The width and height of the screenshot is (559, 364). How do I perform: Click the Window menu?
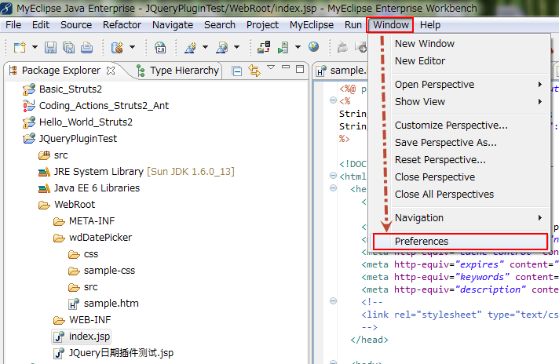(x=391, y=25)
